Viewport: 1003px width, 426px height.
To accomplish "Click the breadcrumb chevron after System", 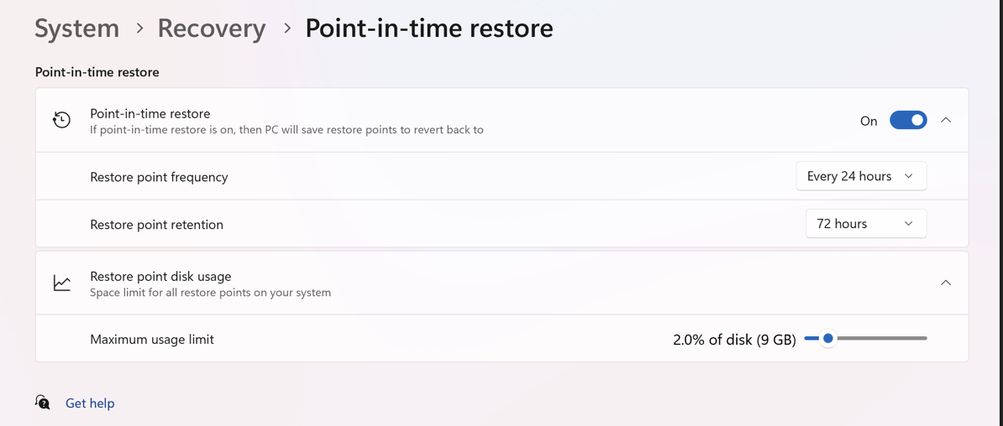I will tap(139, 29).
